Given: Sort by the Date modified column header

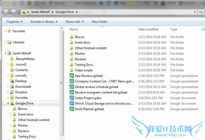Looking at the screenshot, I should (x=148, y=29).
